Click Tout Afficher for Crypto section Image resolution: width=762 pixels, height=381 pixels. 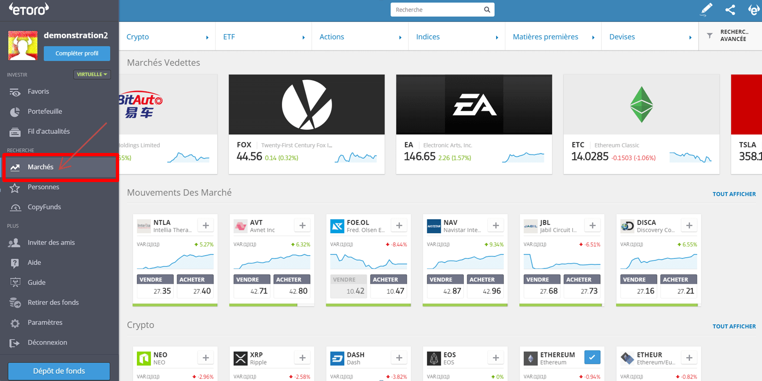[734, 326]
